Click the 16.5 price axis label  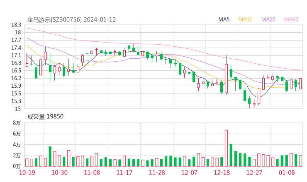(16, 70)
